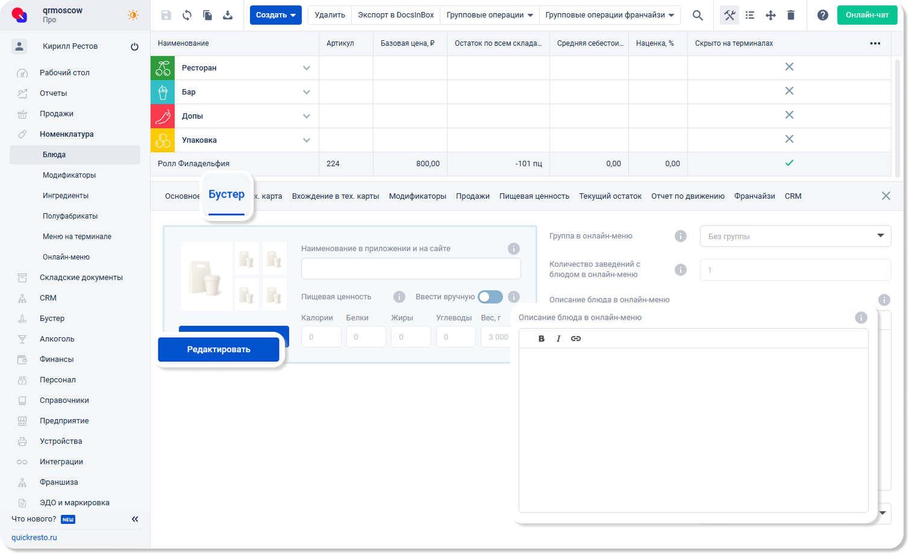Expand the Ресторан category chevron
909x554 pixels.
click(307, 68)
